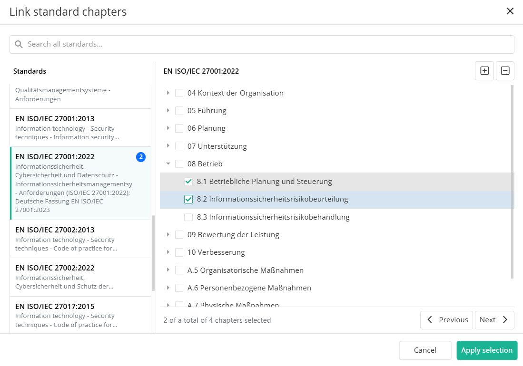Expand the 09 Bewertung der Leistung node
This screenshot has height=366, width=523.
168,235
